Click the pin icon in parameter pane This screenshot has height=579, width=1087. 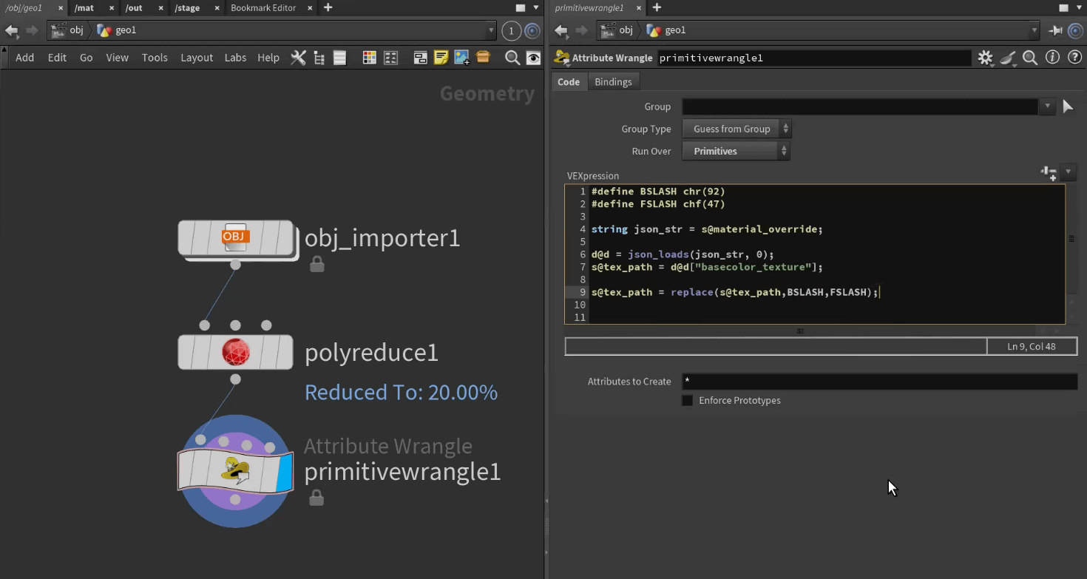(1055, 30)
